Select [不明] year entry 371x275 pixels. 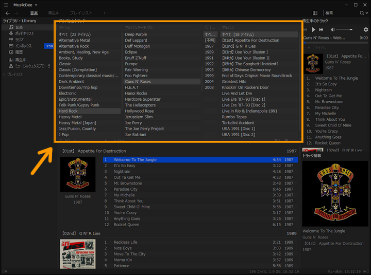click(x=210, y=41)
